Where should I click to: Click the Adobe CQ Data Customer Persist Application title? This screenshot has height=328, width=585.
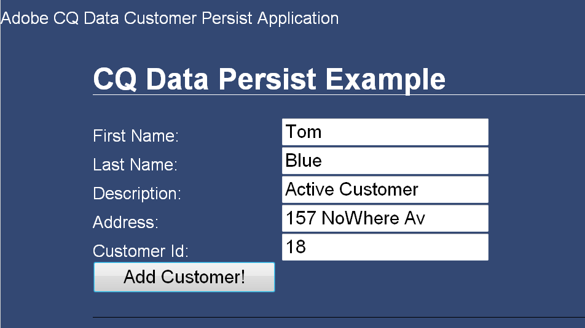pos(170,18)
